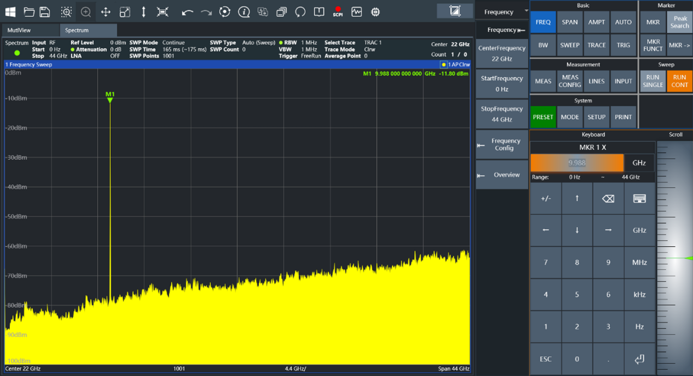
Task: Switch to the MutiView tab
Action: coord(30,31)
